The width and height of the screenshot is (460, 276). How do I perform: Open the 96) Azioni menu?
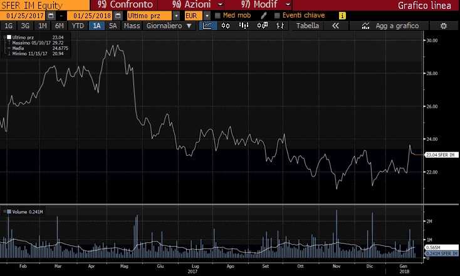[x=191, y=4]
